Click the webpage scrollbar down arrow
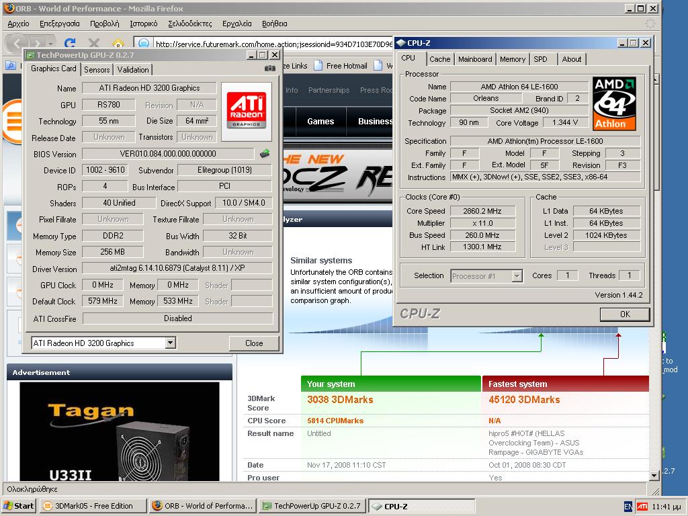 tap(654, 476)
